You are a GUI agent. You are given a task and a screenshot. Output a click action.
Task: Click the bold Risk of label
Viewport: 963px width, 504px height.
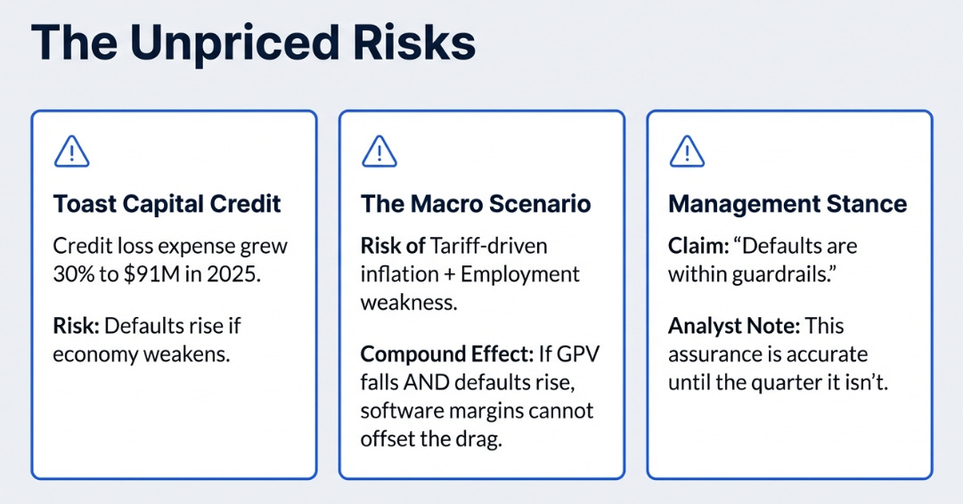(393, 246)
